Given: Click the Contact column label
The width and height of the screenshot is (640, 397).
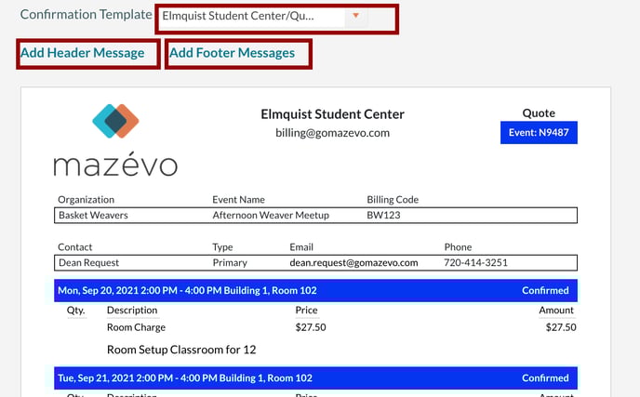Looking at the screenshot, I should pos(74,247).
